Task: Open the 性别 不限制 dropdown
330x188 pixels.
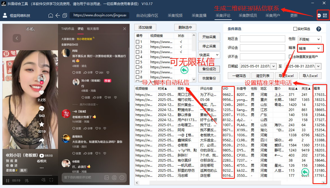Action: 310,38
